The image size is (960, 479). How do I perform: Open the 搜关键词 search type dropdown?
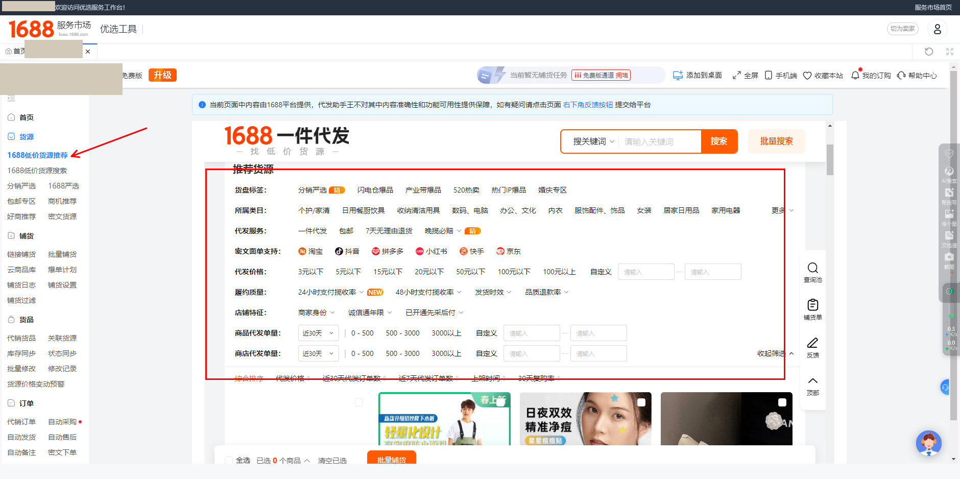(593, 141)
